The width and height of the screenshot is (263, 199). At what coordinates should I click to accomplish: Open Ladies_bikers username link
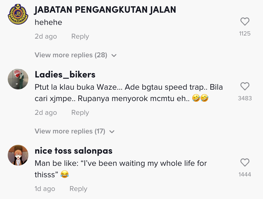tap(65, 75)
